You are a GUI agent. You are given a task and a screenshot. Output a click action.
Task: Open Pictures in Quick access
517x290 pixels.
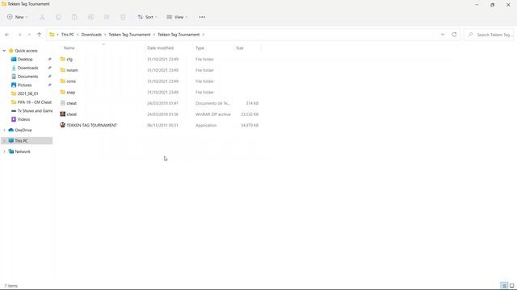click(x=24, y=85)
